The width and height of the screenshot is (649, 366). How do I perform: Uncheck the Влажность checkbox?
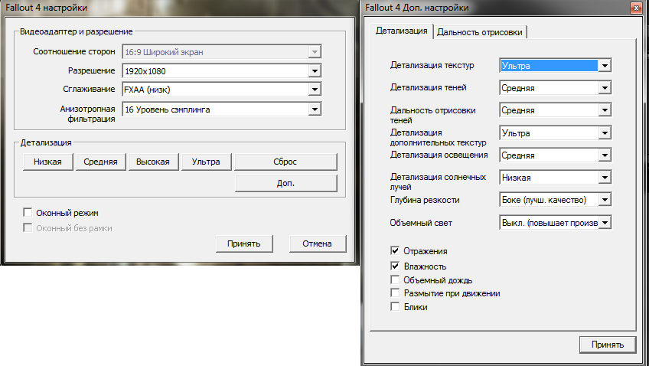tap(395, 266)
